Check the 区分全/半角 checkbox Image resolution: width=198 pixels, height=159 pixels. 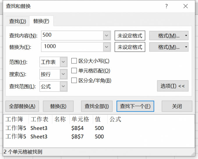click(74, 80)
